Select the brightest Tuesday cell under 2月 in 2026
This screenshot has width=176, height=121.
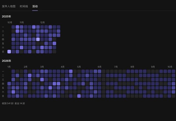click(30, 75)
